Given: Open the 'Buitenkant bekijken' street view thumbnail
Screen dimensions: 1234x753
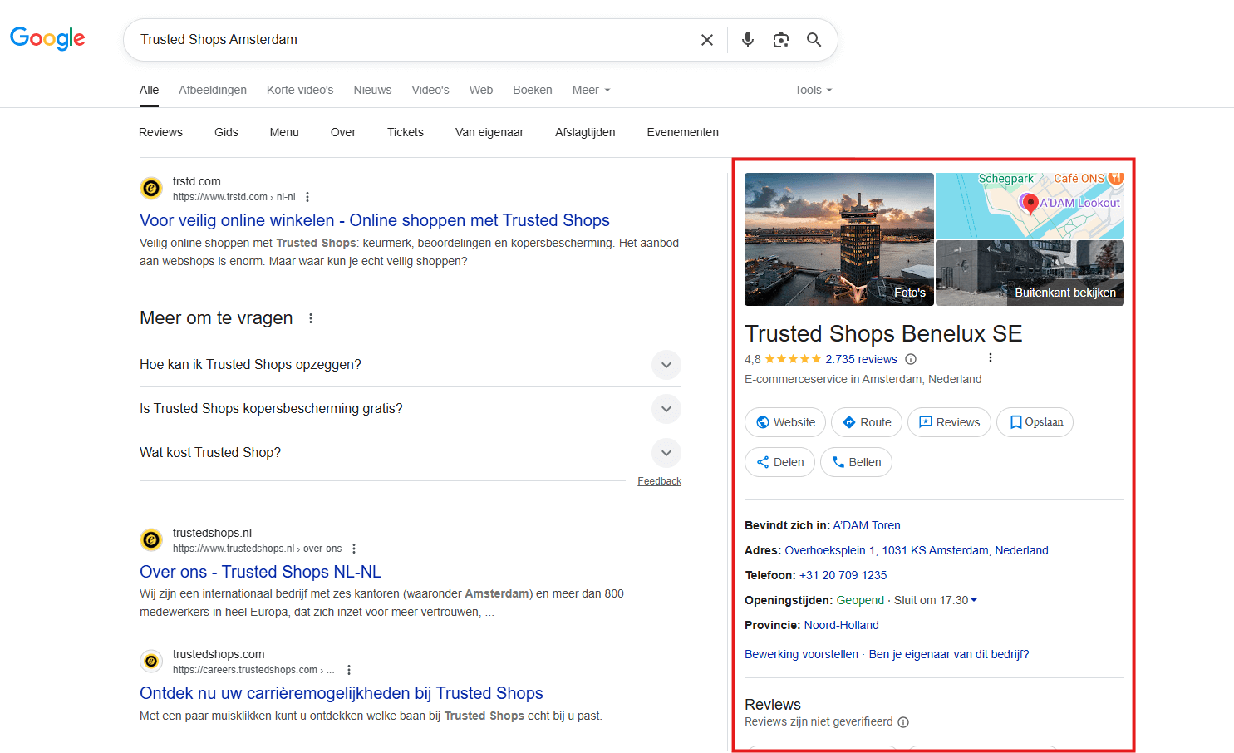Looking at the screenshot, I should (1030, 273).
